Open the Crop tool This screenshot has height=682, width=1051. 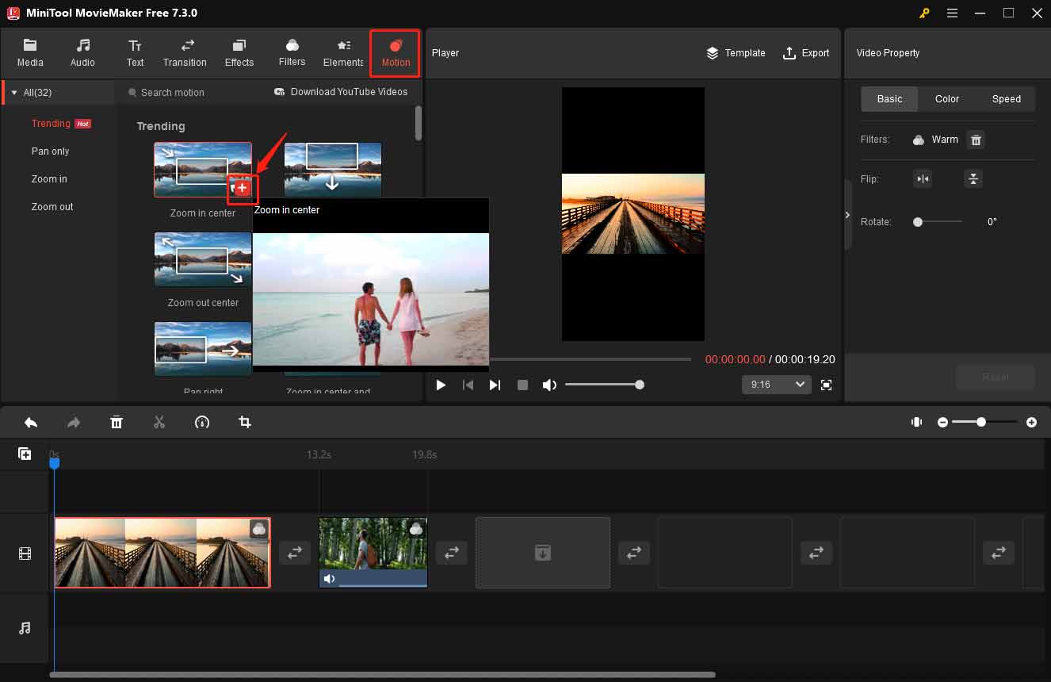[245, 423]
